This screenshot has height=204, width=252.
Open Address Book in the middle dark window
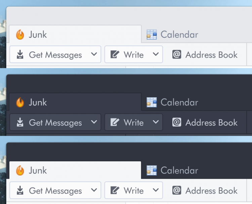pyautogui.click(x=205, y=123)
